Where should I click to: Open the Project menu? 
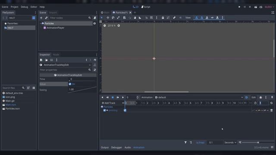14,7
